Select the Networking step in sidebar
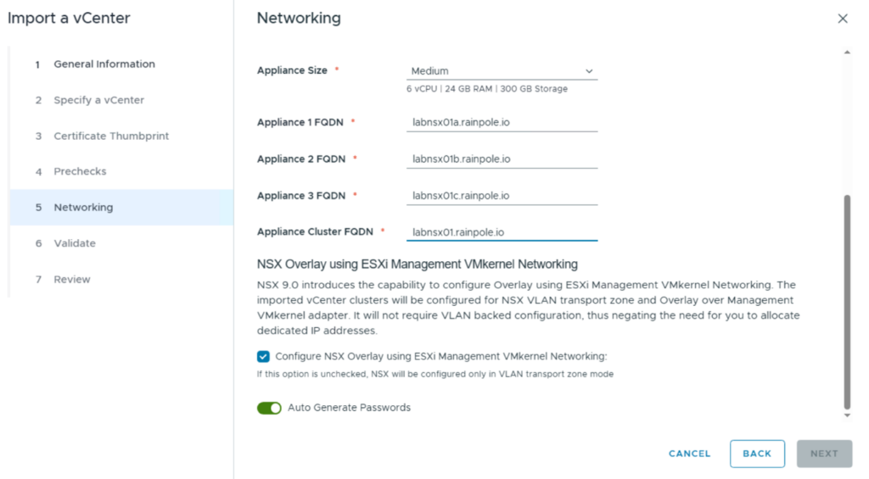The height and width of the screenshot is (479, 869). (83, 208)
